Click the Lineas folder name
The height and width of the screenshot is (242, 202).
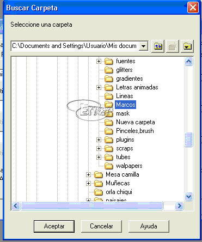pyautogui.click(x=125, y=96)
